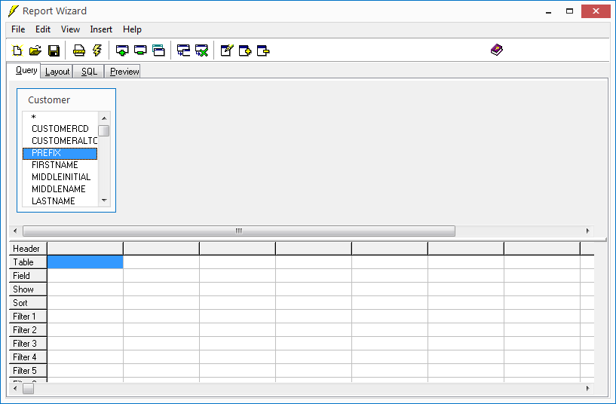Open a report with the folder icon
Image resolution: width=616 pixels, height=404 pixels.
point(35,50)
